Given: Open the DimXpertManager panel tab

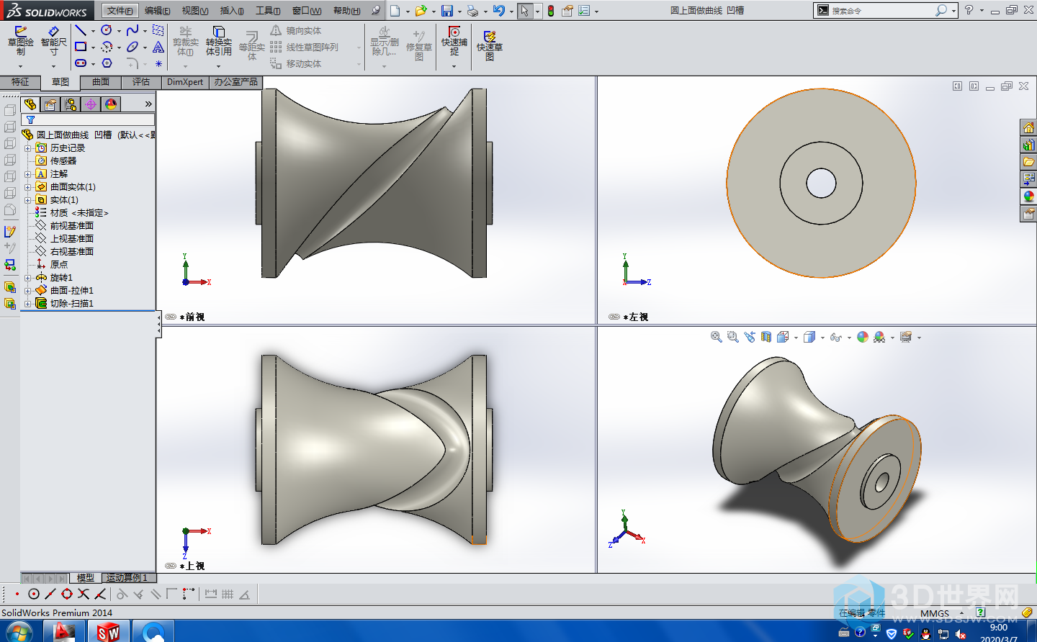Looking at the screenshot, I should point(91,104).
